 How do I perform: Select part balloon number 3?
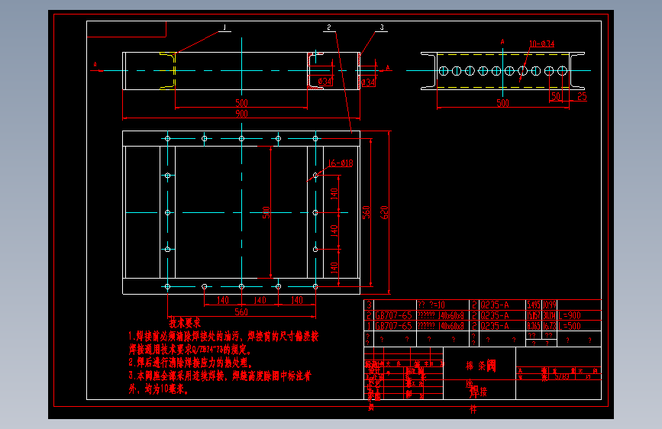[x=382, y=27]
